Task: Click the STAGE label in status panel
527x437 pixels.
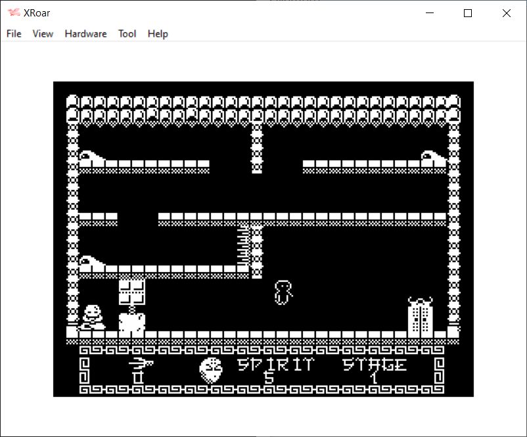Action: [375, 364]
